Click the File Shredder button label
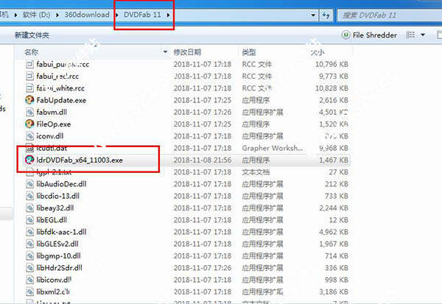Image resolution: width=442 pixels, height=304 pixels. (x=375, y=35)
